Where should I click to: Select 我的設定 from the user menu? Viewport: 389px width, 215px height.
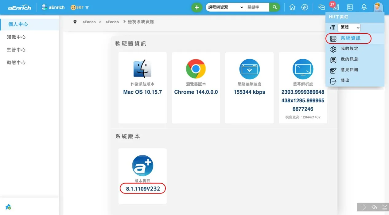(x=349, y=49)
